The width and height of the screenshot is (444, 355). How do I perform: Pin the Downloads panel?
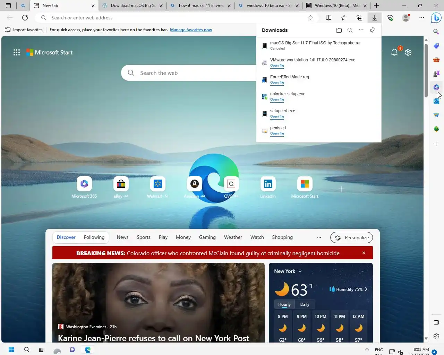click(372, 30)
